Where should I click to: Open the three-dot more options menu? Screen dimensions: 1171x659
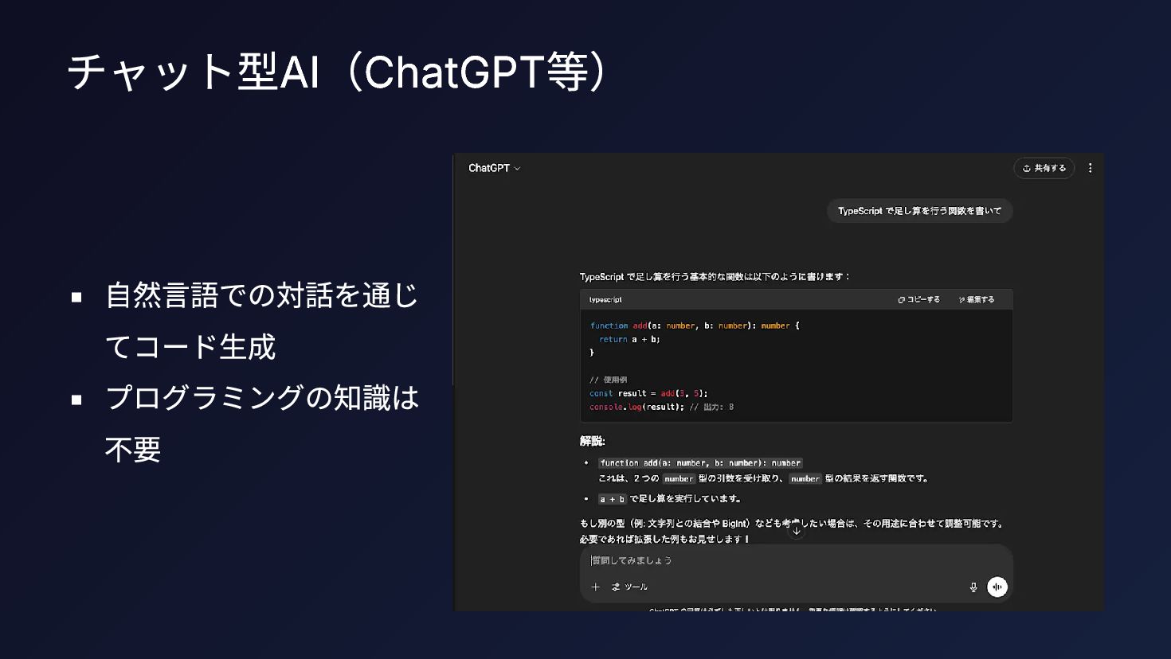point(1091,168)
